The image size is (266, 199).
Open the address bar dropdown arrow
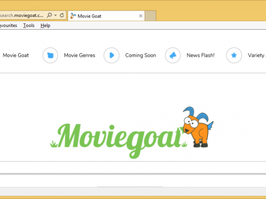(55, 15)
